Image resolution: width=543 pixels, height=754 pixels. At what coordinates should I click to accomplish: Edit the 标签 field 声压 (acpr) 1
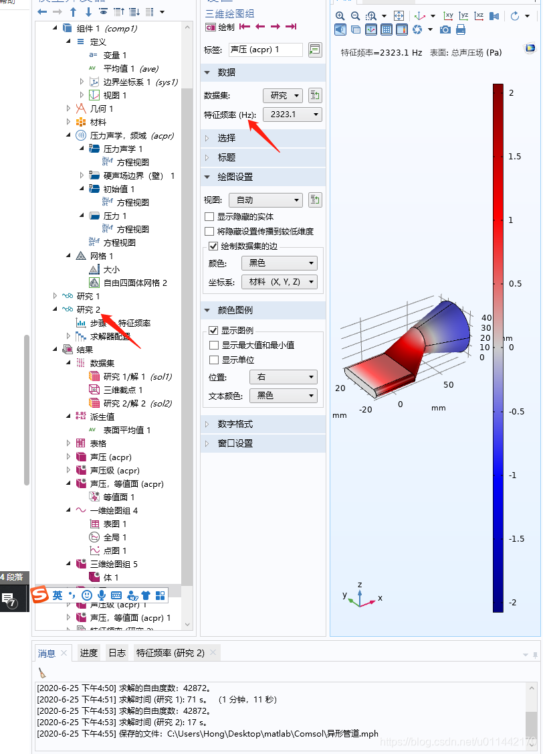pos(265,50)
